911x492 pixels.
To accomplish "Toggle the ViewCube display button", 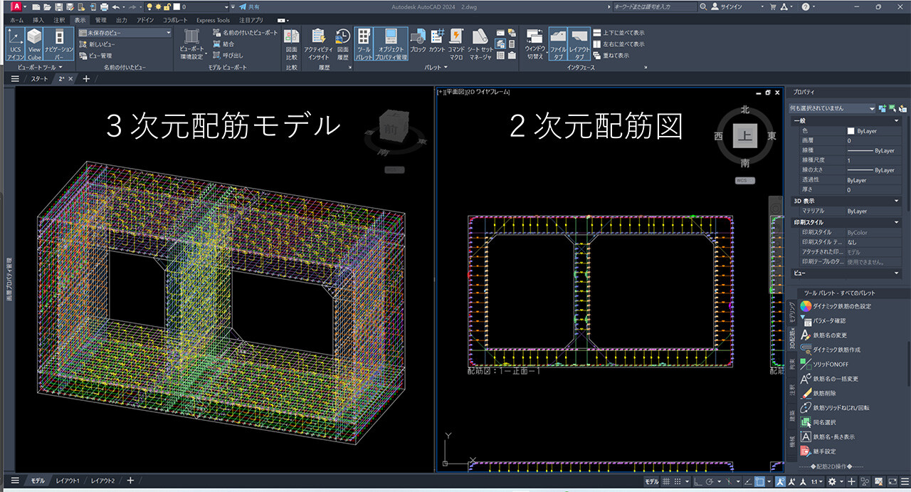I will 34,43.
